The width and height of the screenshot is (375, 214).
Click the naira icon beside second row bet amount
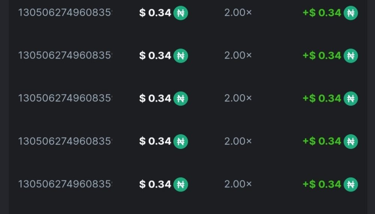[x=180, y=56]
